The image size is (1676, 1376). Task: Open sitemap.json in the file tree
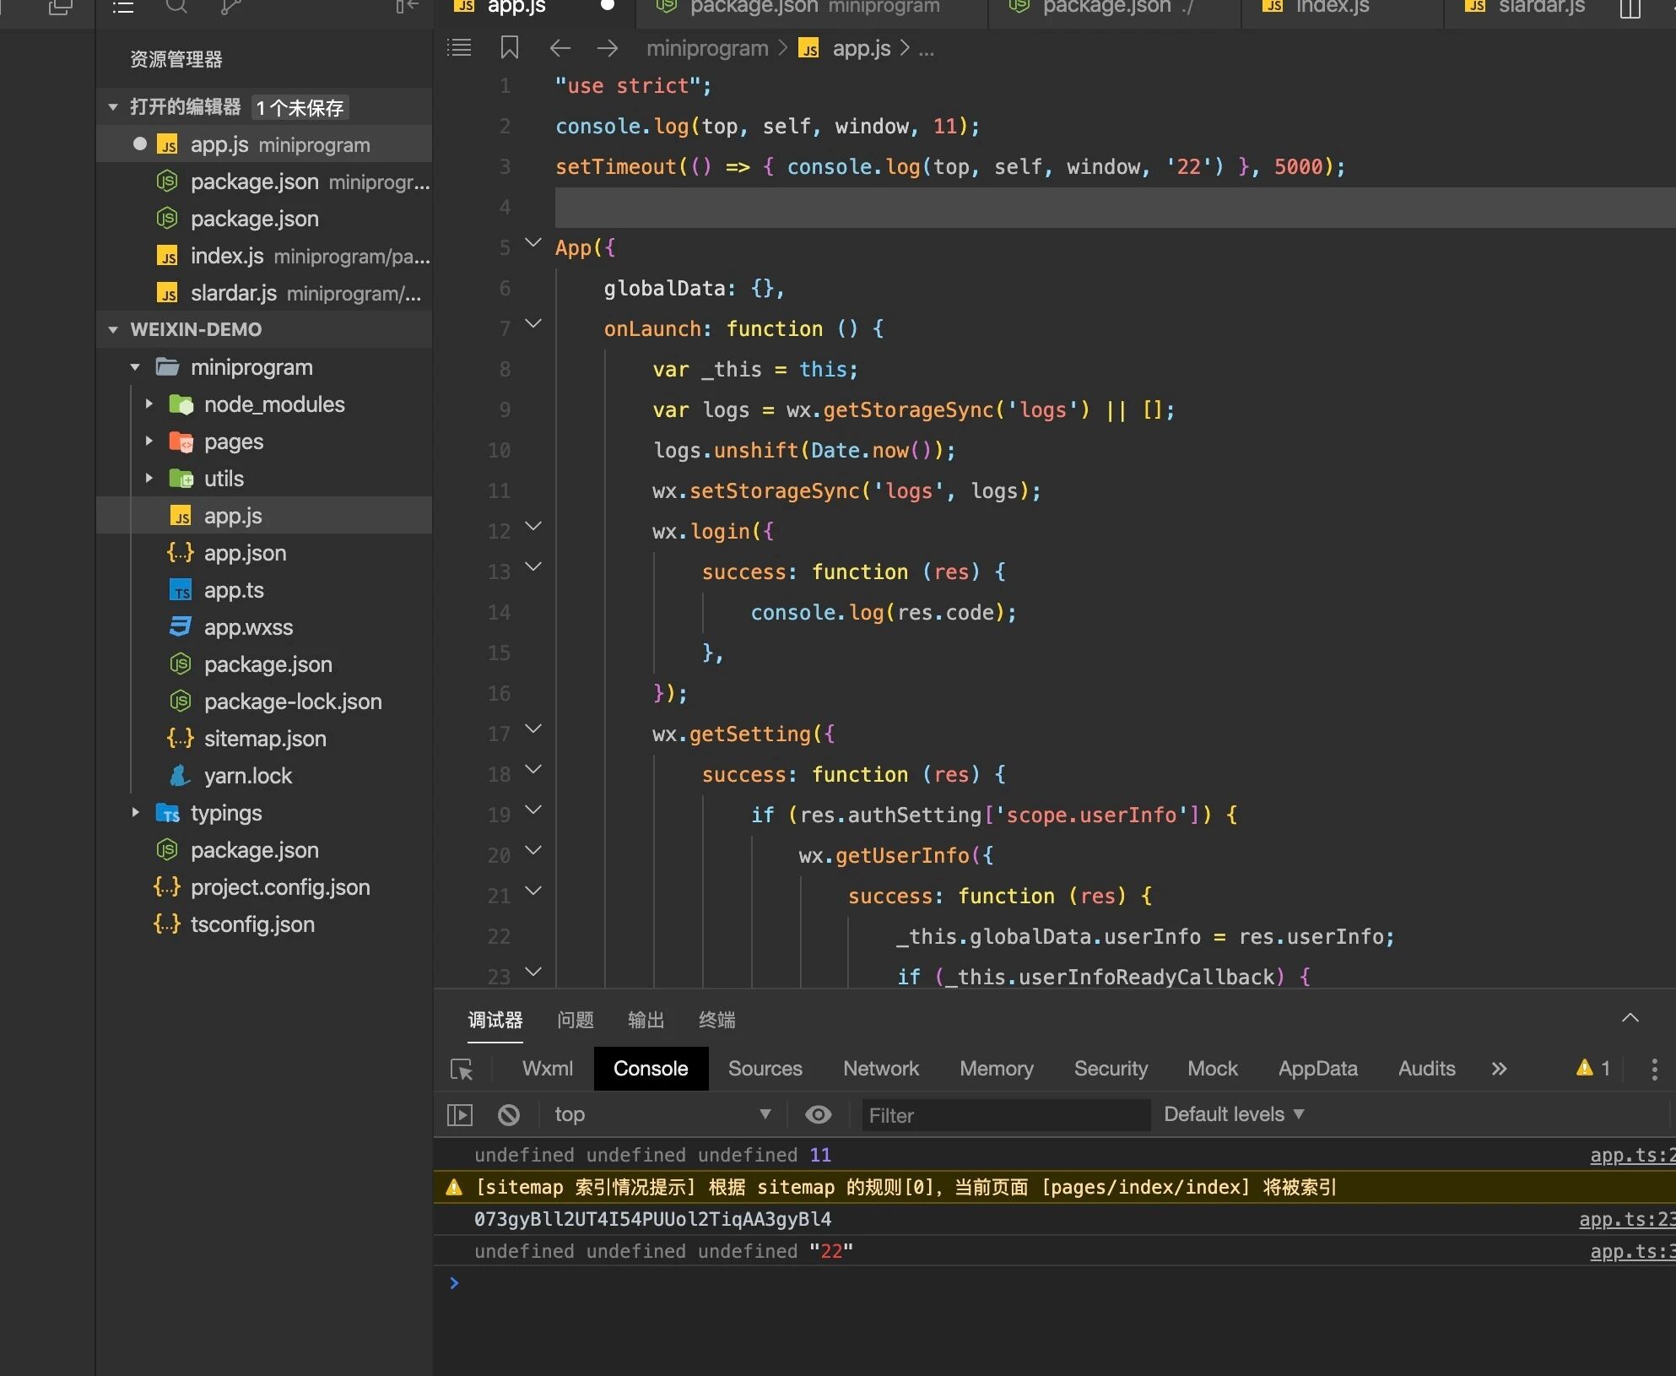click(x=264, y=739)
